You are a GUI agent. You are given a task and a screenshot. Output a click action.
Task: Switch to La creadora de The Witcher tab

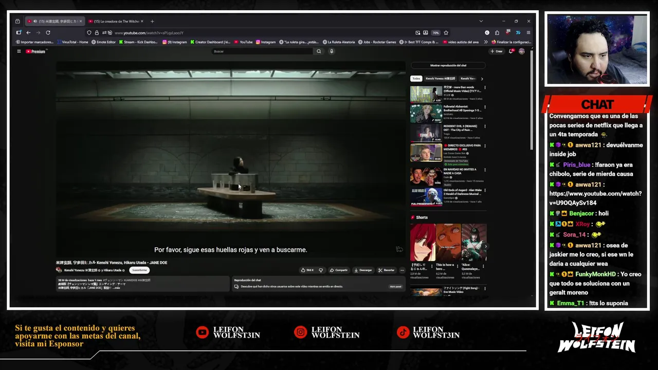(x=116, y=21)
